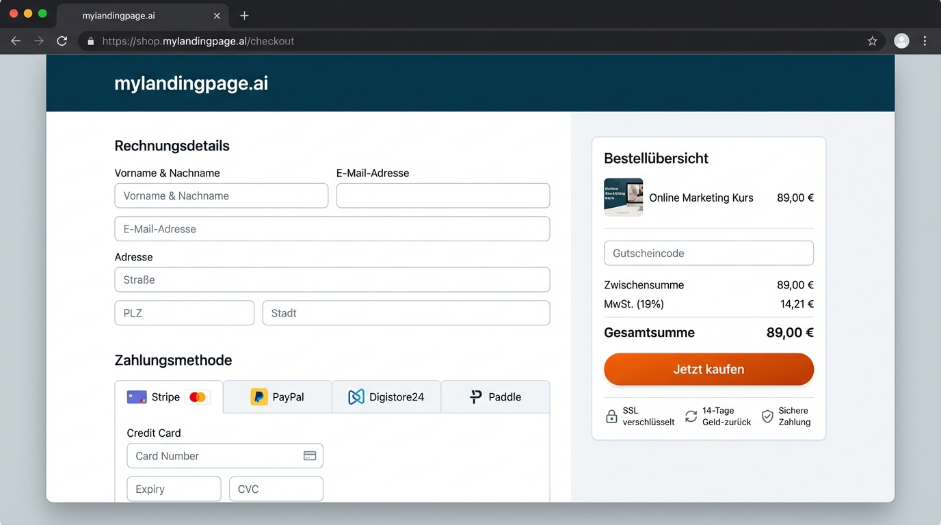Click the 14-Tage Geld-zurück refresh icon
This screenshot has height=525, width=941.
point(691,416)
